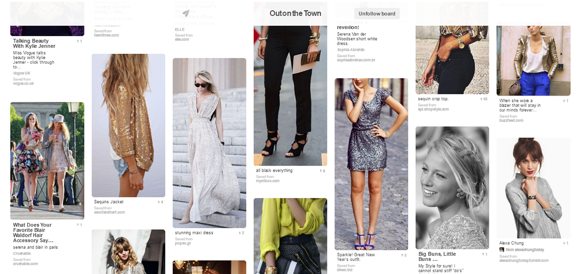Click Unfollow board button
This screenshot has width=579, height=274.
pos(377,14)
